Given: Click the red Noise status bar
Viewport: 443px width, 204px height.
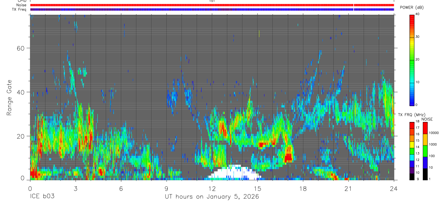Looking at the screenshot, I should [x=212, y=5].
